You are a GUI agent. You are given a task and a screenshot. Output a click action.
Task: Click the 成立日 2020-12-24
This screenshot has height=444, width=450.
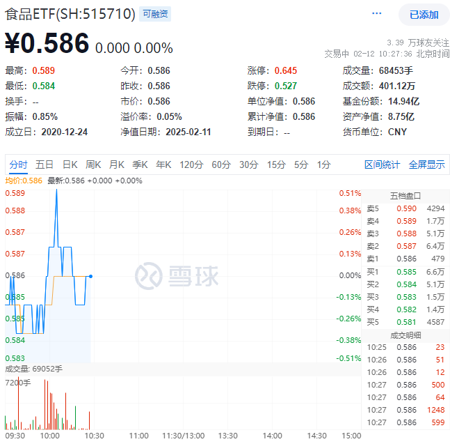click(x=64, y=132)
